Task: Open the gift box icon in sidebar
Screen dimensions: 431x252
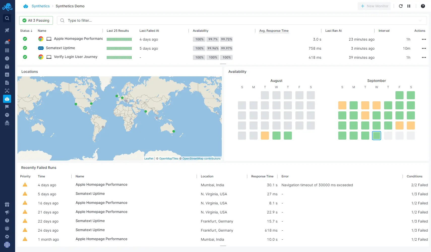Action: point(7,204)
